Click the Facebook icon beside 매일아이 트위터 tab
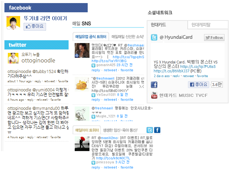The height and width of the screenshot is (175, 231). (x=157, y=130)
